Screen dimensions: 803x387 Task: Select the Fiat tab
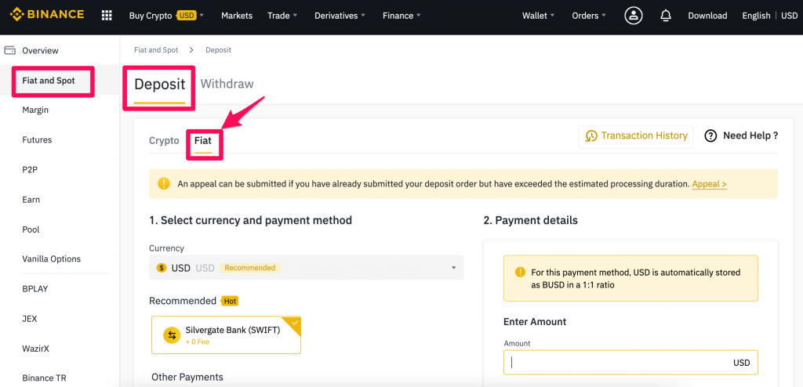tap(203, 141)
